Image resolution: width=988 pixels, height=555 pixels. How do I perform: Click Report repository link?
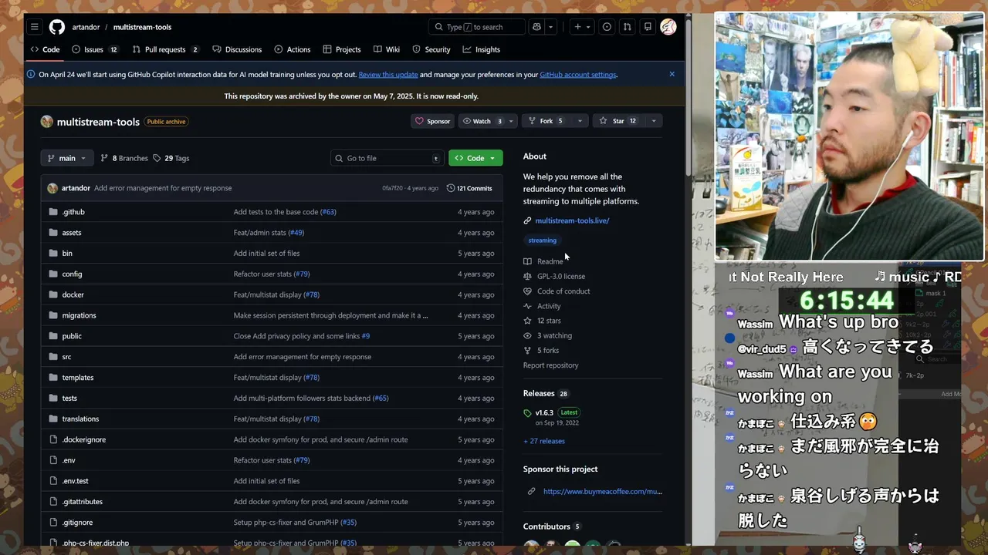(x=550, y=365)
